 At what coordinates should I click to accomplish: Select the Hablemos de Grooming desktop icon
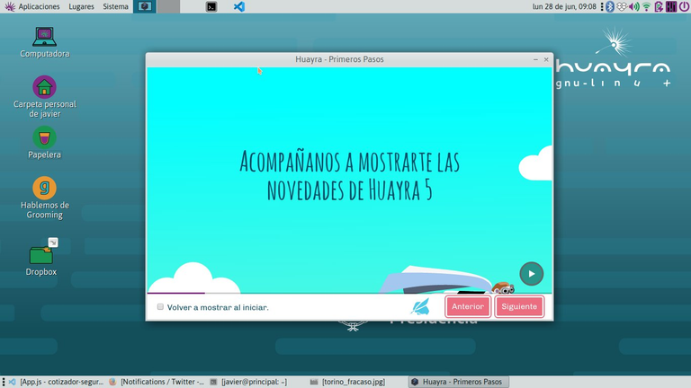tap(44, 198)
